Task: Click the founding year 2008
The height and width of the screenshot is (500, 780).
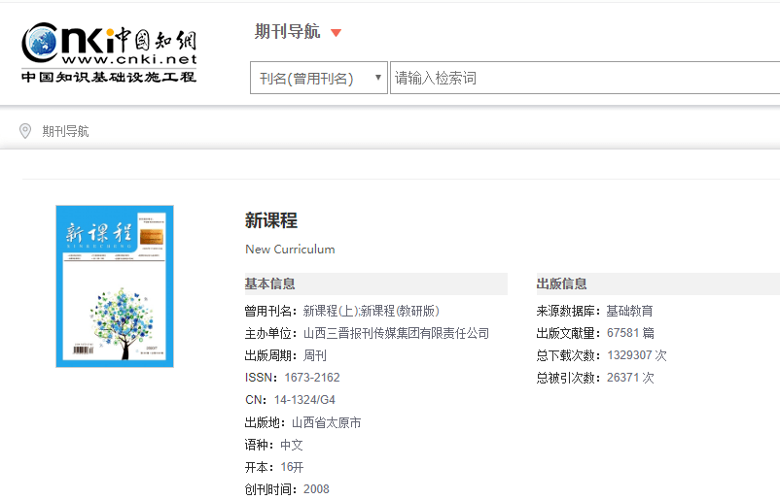Action: tap(316, 489)
